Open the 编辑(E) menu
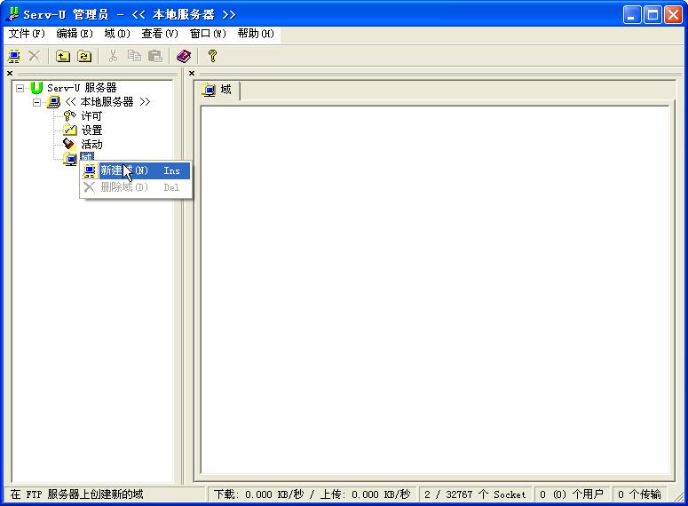 coord(75,34)
